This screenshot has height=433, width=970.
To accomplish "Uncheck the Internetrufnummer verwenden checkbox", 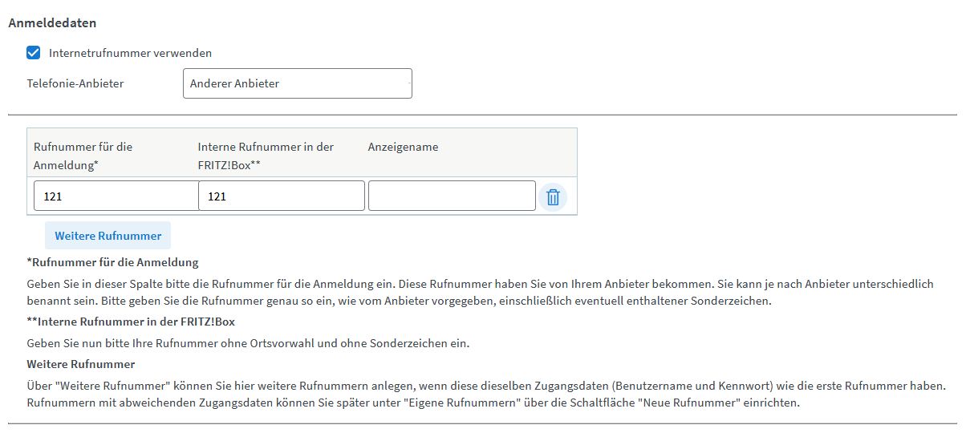I will pyautogui.click(x=34, y=53).
